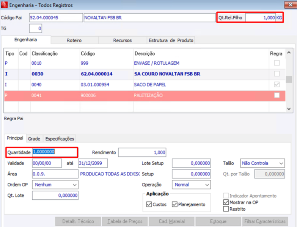Uncheck the Mostrar na OP checkbox

226,202
